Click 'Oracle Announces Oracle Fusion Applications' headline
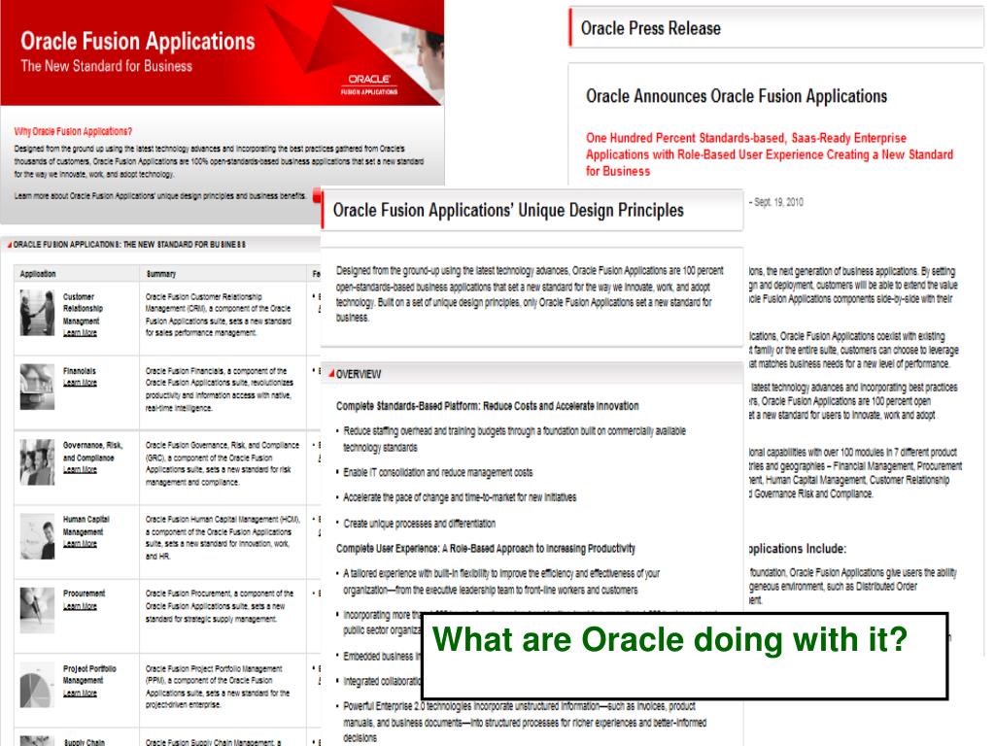This screenshot has height=746, width=995. [737, 96]
